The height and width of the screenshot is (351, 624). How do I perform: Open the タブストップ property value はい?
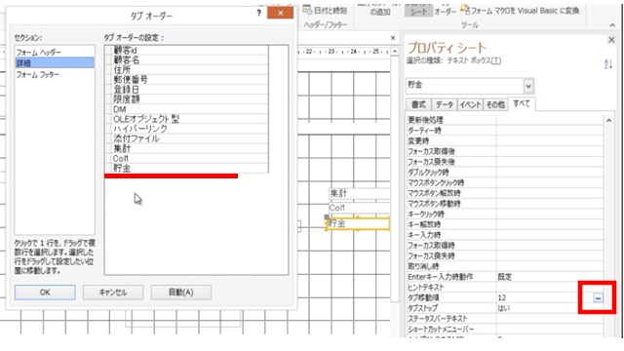click(550, 308)
